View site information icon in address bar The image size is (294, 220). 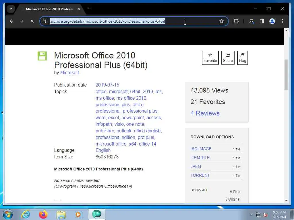45,21
